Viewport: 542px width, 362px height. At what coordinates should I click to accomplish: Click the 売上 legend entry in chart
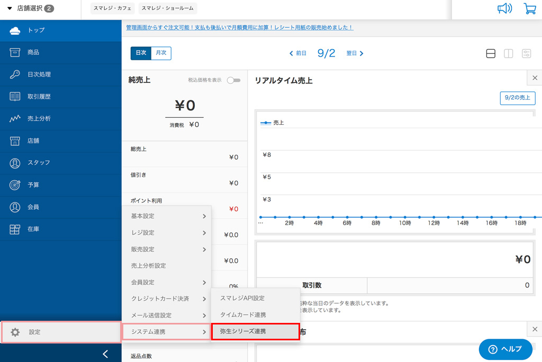[x=272, y=123]
